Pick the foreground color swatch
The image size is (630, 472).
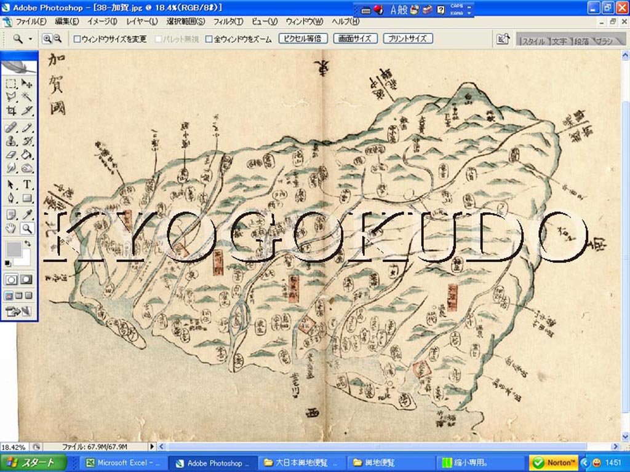pos(14,249)
